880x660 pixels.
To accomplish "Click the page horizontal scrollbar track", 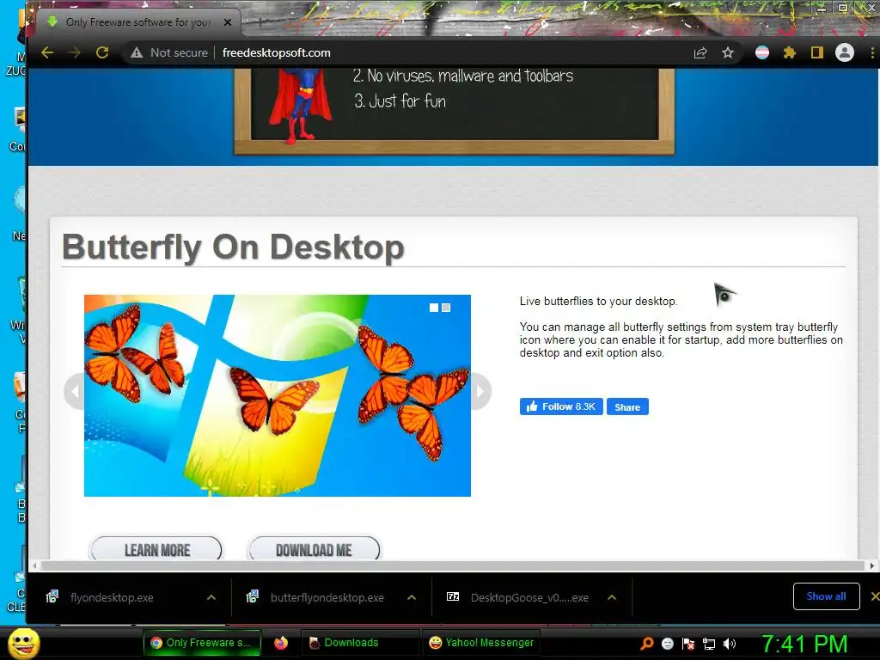I will click(x=454, y=565).
